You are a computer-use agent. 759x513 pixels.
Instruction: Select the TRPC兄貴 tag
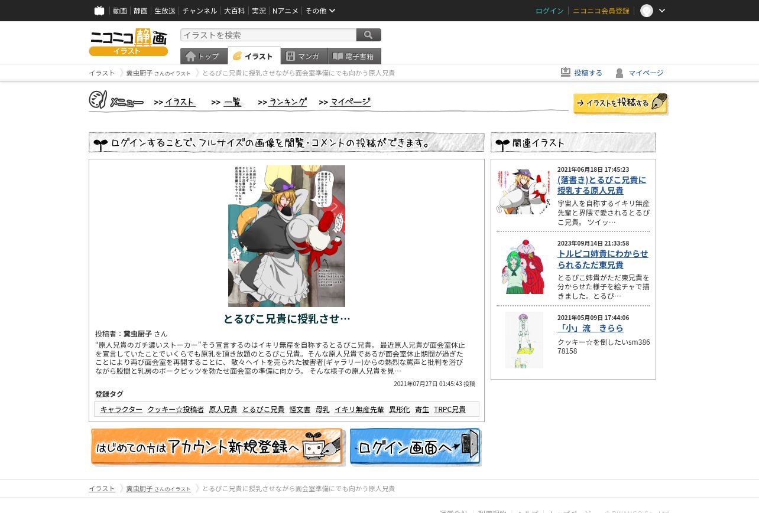[x=449, y=409]
